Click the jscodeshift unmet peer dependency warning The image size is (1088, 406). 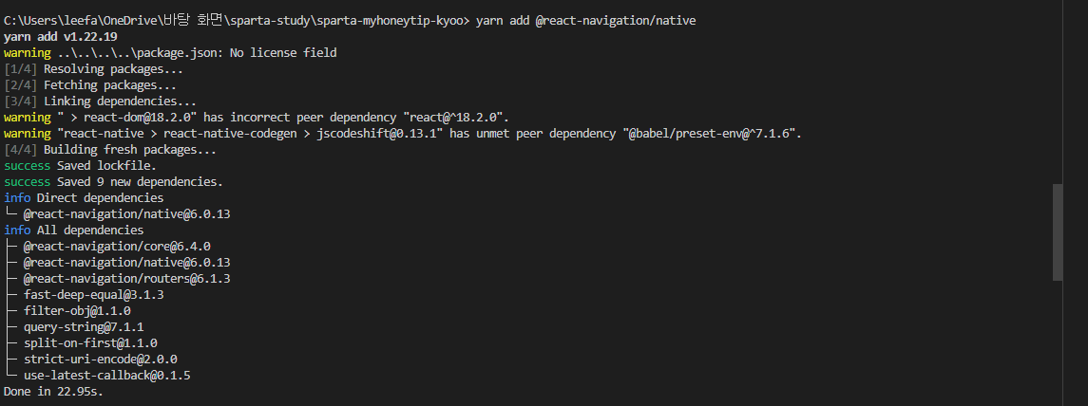(403, 134)
